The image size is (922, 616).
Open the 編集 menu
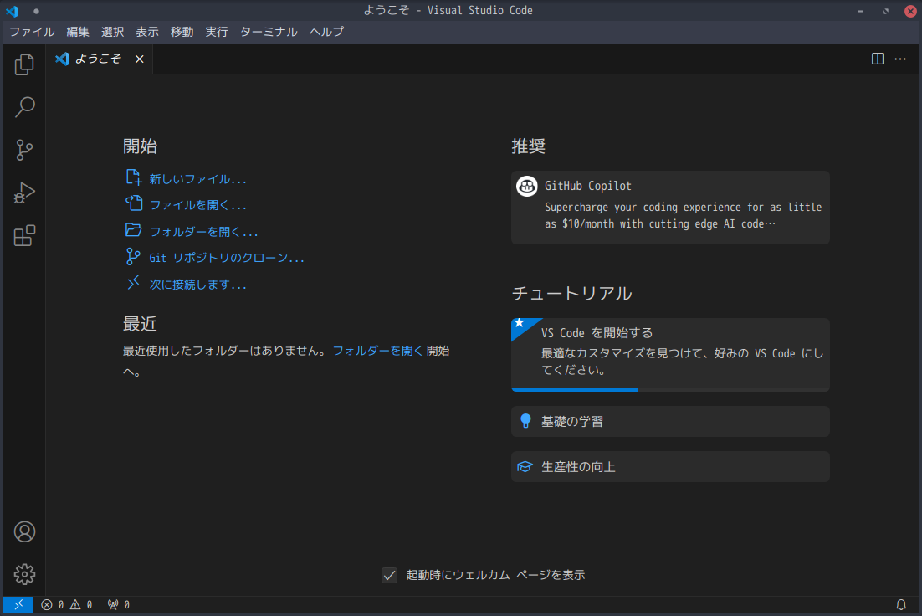78,32
